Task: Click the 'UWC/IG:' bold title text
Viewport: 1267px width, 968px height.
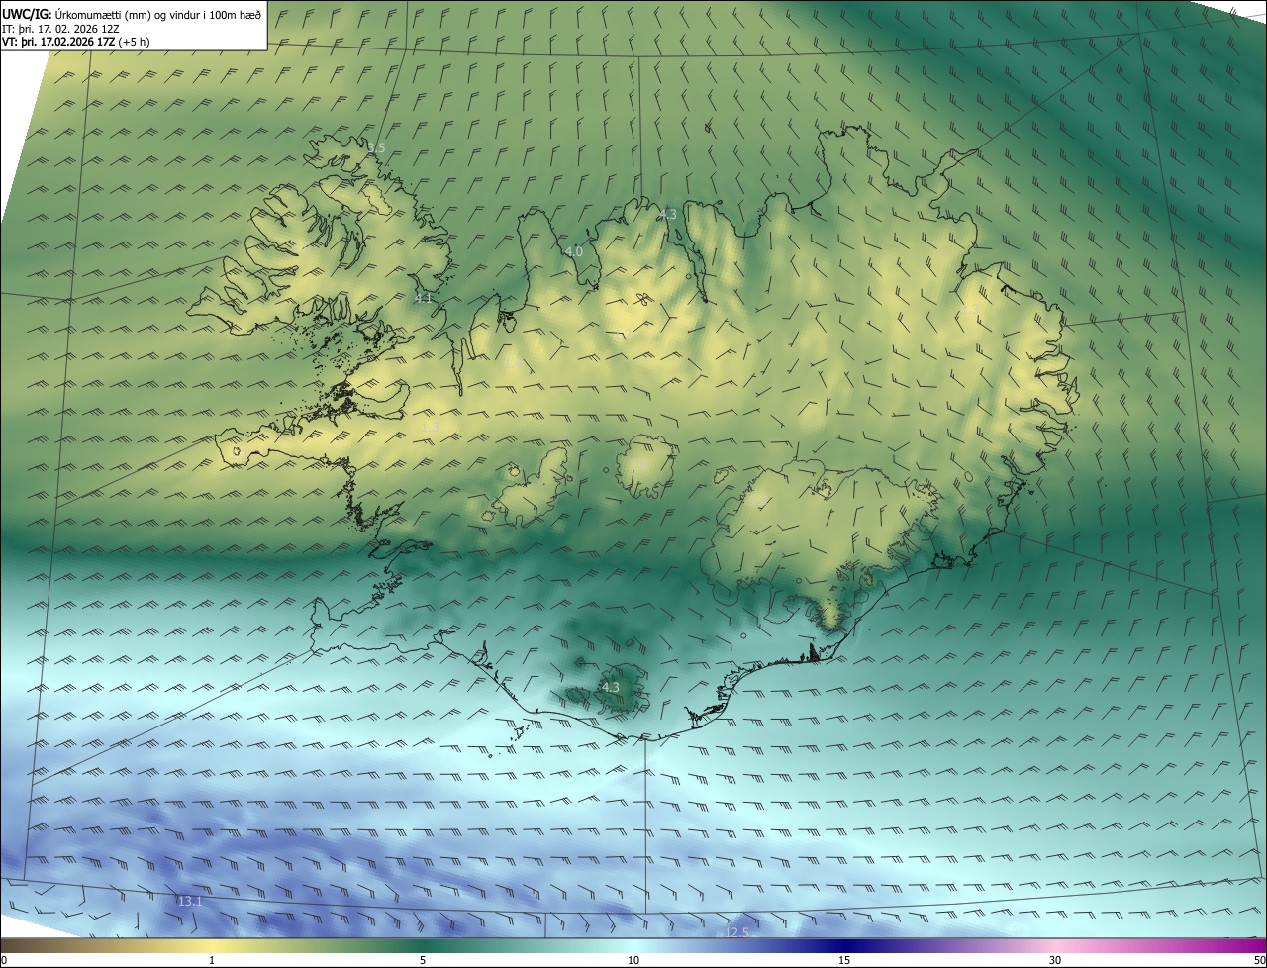Action: pos(27,14)
